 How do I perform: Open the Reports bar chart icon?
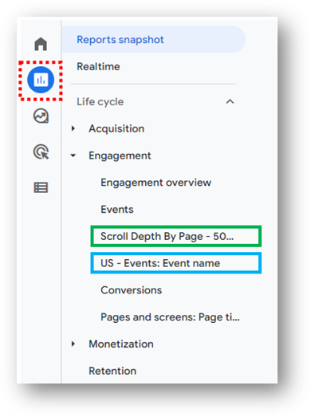pos(41,80)
